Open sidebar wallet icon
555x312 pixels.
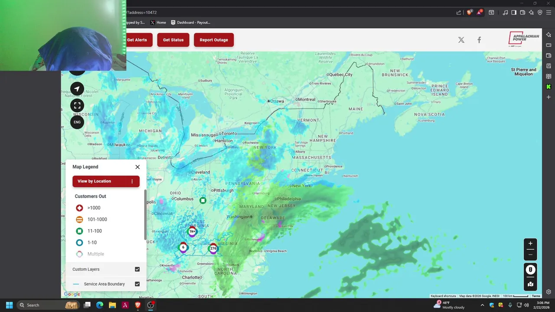pyautogui.click(x=548, y=55)
